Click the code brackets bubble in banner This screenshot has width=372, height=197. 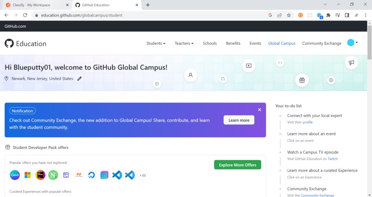pos(280,63)
